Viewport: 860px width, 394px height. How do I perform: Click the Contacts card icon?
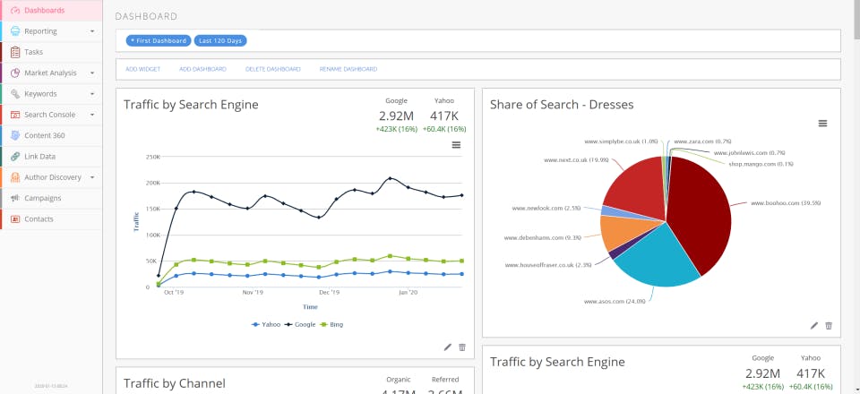15,218
